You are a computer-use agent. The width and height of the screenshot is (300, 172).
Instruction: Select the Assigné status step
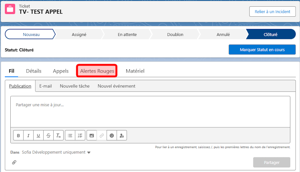(x=79, y=34)
